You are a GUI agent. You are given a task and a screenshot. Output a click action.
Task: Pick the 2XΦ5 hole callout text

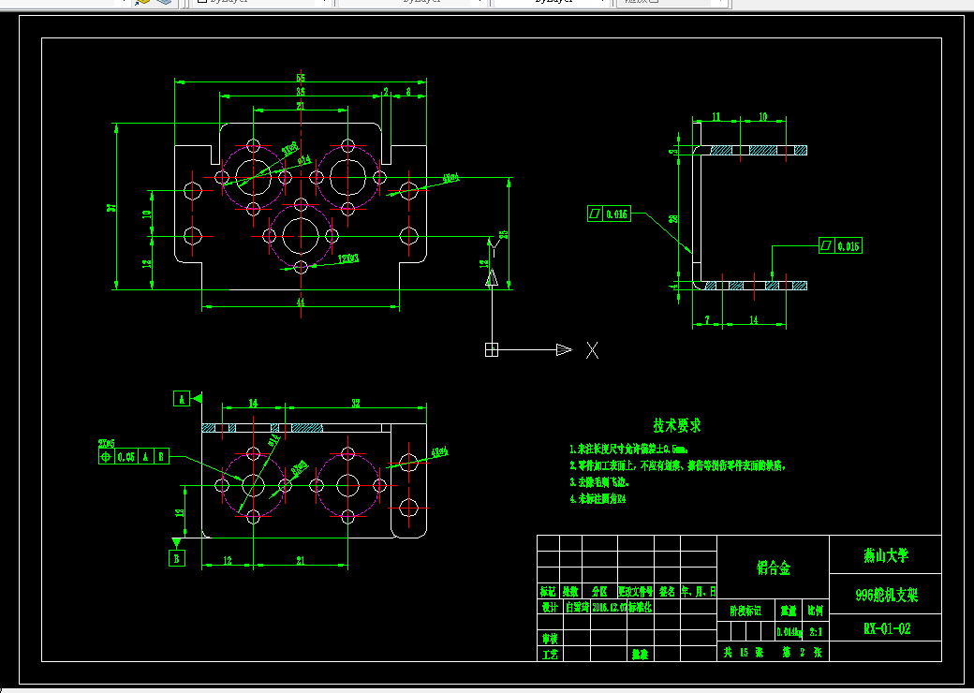(x=107, y=443)
